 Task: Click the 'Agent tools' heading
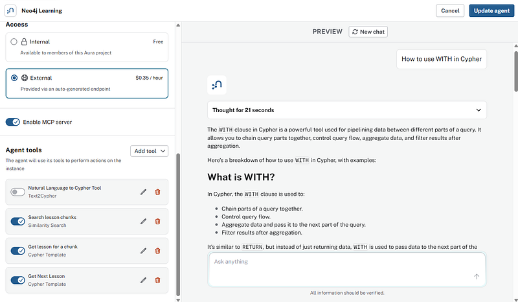[23, 150]
